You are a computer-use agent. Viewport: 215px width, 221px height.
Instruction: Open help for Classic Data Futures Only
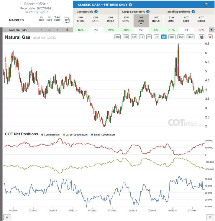click(130, 5)
